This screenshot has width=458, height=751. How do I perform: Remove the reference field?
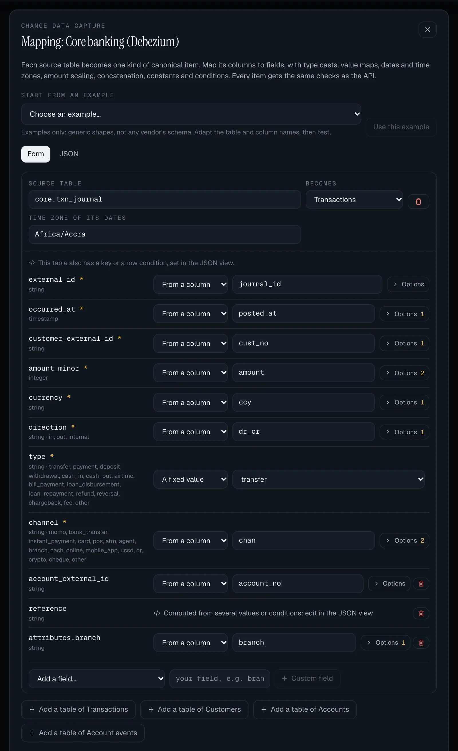pos(421,613)
